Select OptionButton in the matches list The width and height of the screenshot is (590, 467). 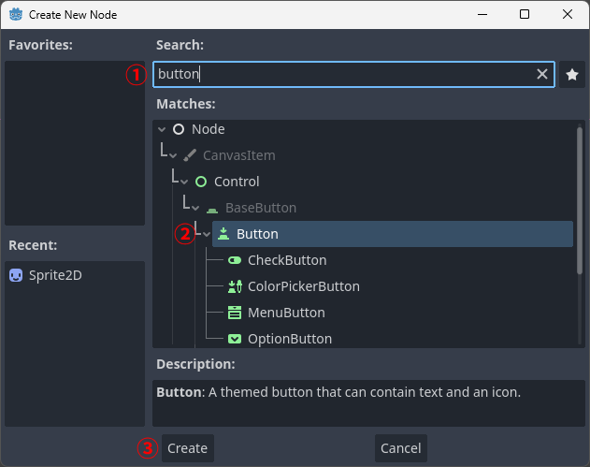tap(289, 339)
